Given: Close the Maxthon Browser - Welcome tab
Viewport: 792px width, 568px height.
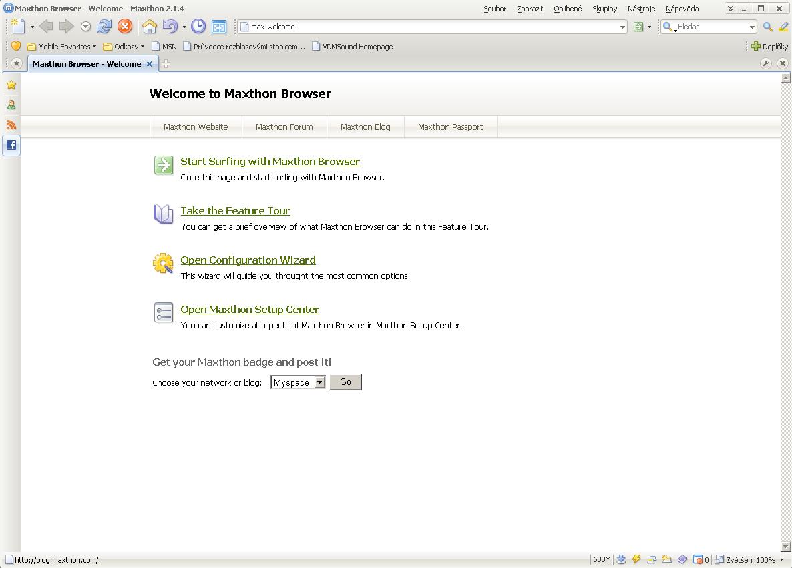Looking at the screenshot, I should (x=150, y=64).
